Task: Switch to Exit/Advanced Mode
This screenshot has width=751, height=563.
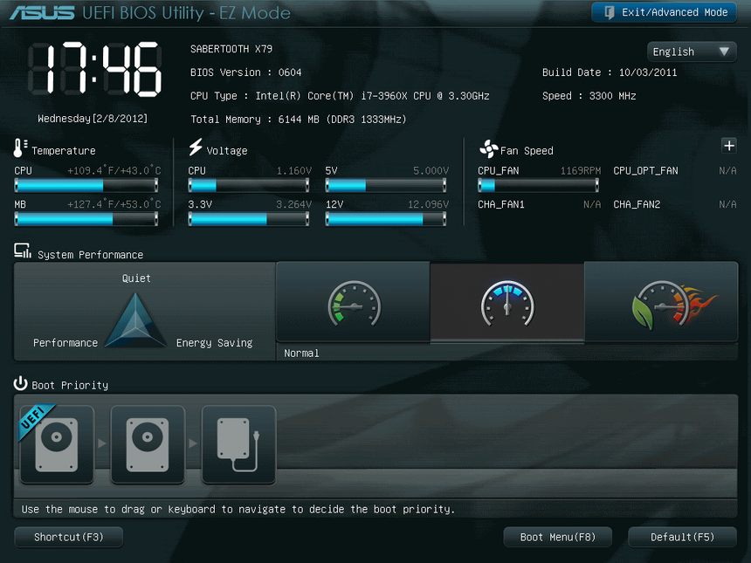Action: coord(664,11)
